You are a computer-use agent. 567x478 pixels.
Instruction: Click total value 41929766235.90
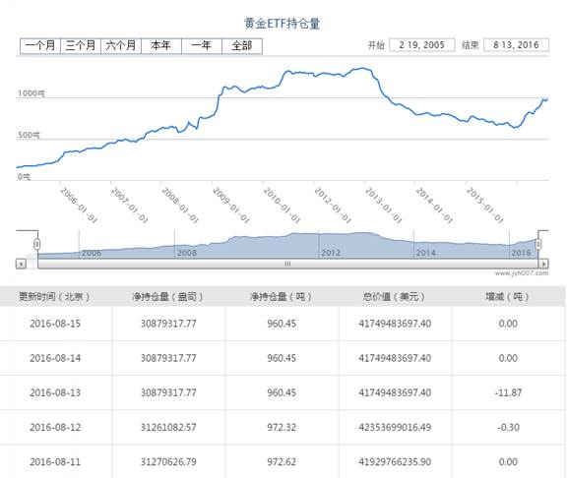point(395,461)
